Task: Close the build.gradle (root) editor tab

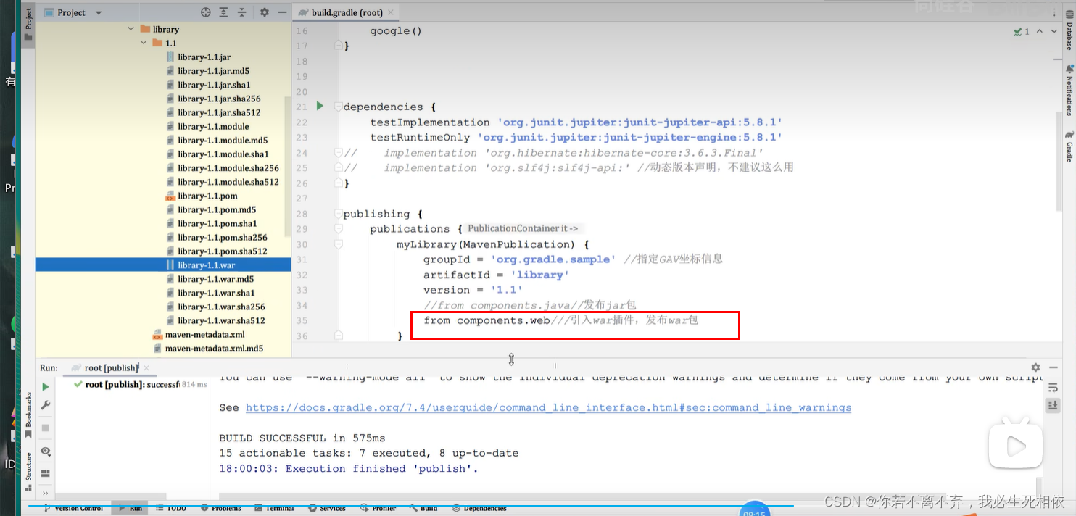Action: point(391,12)
